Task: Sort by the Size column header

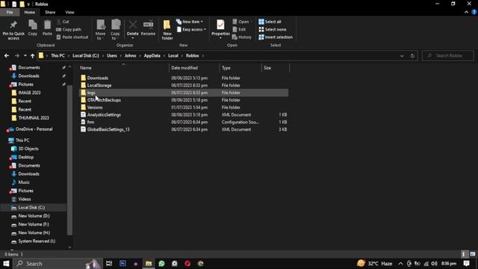Action: click(267, 68)
